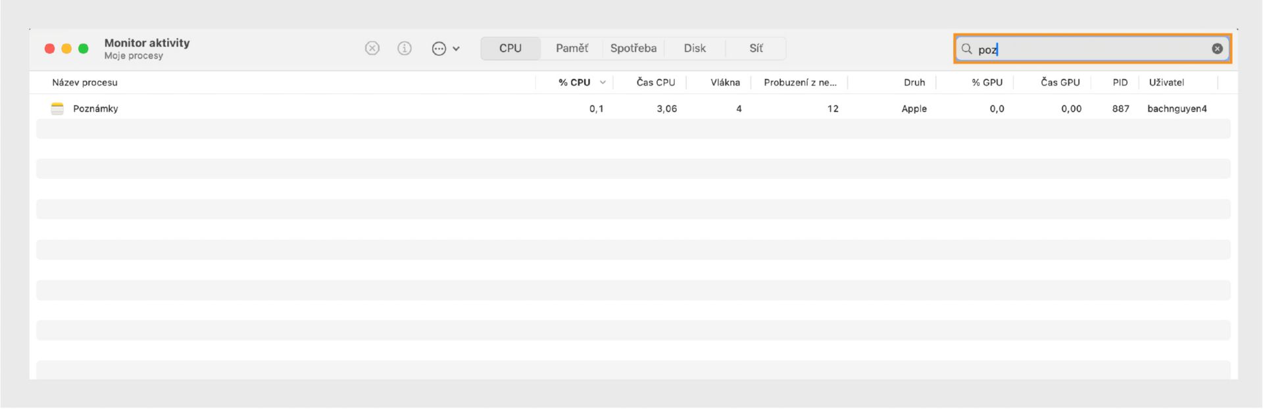This screenshot has height=409, width=1263.
Task: Sort by the PID column header
Action: tap(1120, 82)
